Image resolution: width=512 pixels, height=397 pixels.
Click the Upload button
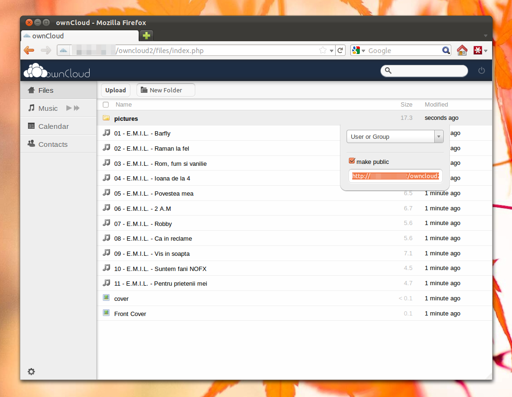pos(116,90)
